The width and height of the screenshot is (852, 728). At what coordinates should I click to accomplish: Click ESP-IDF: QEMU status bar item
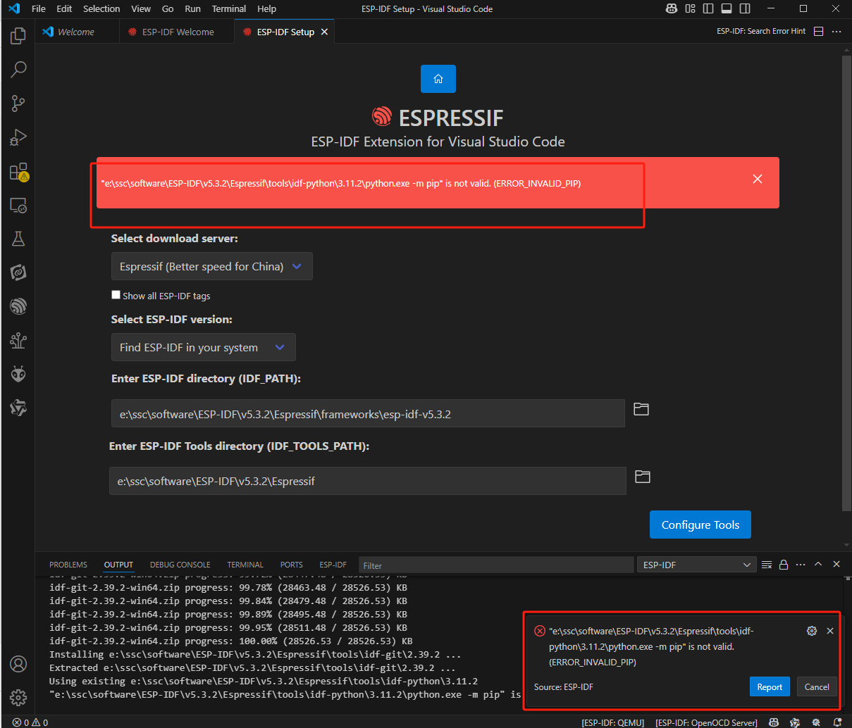click(x=612, y=722)
